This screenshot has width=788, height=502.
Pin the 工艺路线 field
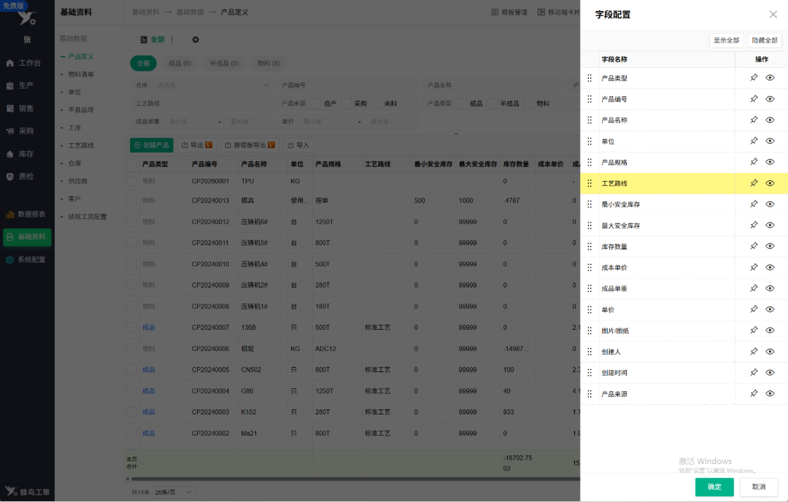coord(753,183)
